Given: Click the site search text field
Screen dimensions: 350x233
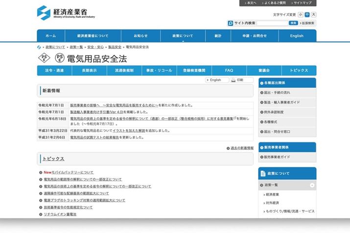Looking at the screenshot, I should [x=272, y=23].
